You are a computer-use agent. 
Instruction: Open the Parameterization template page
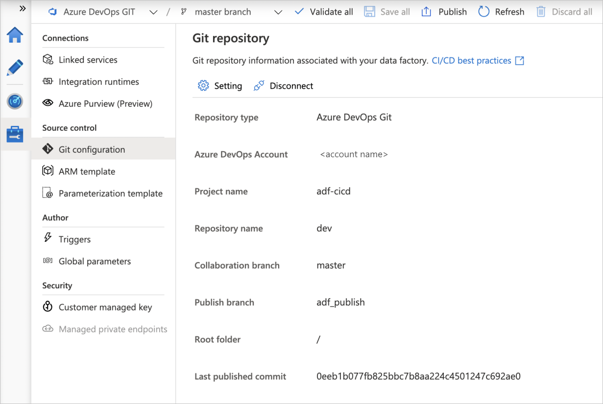coord(110,193)
